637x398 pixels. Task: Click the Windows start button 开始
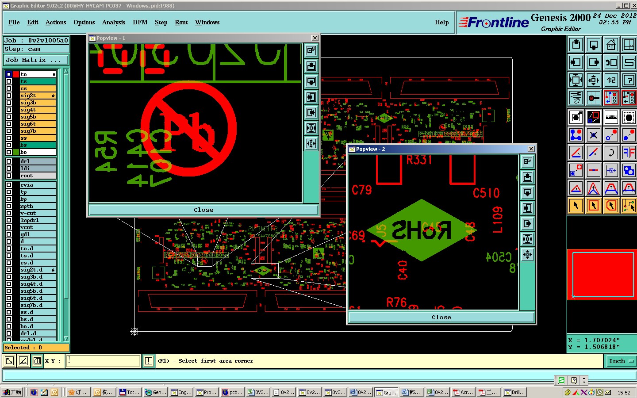click(x=12, y=392)
